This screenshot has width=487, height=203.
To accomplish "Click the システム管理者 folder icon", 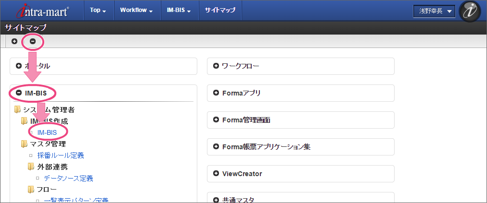I will (18, 110).
